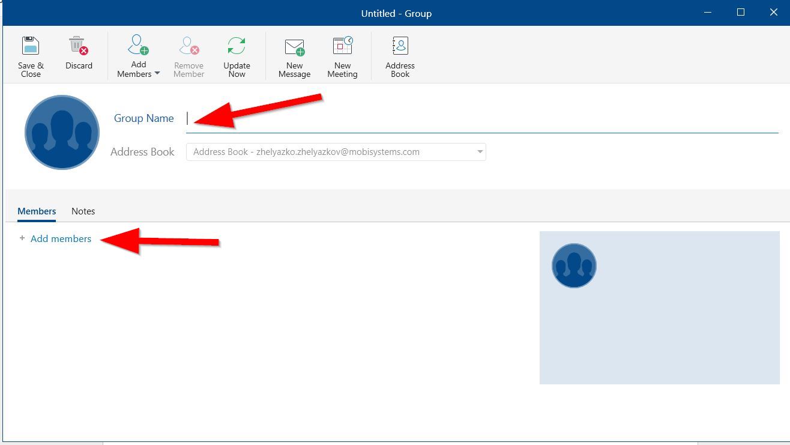Schedule a New Meeting
790x445 pixels.
342,57
